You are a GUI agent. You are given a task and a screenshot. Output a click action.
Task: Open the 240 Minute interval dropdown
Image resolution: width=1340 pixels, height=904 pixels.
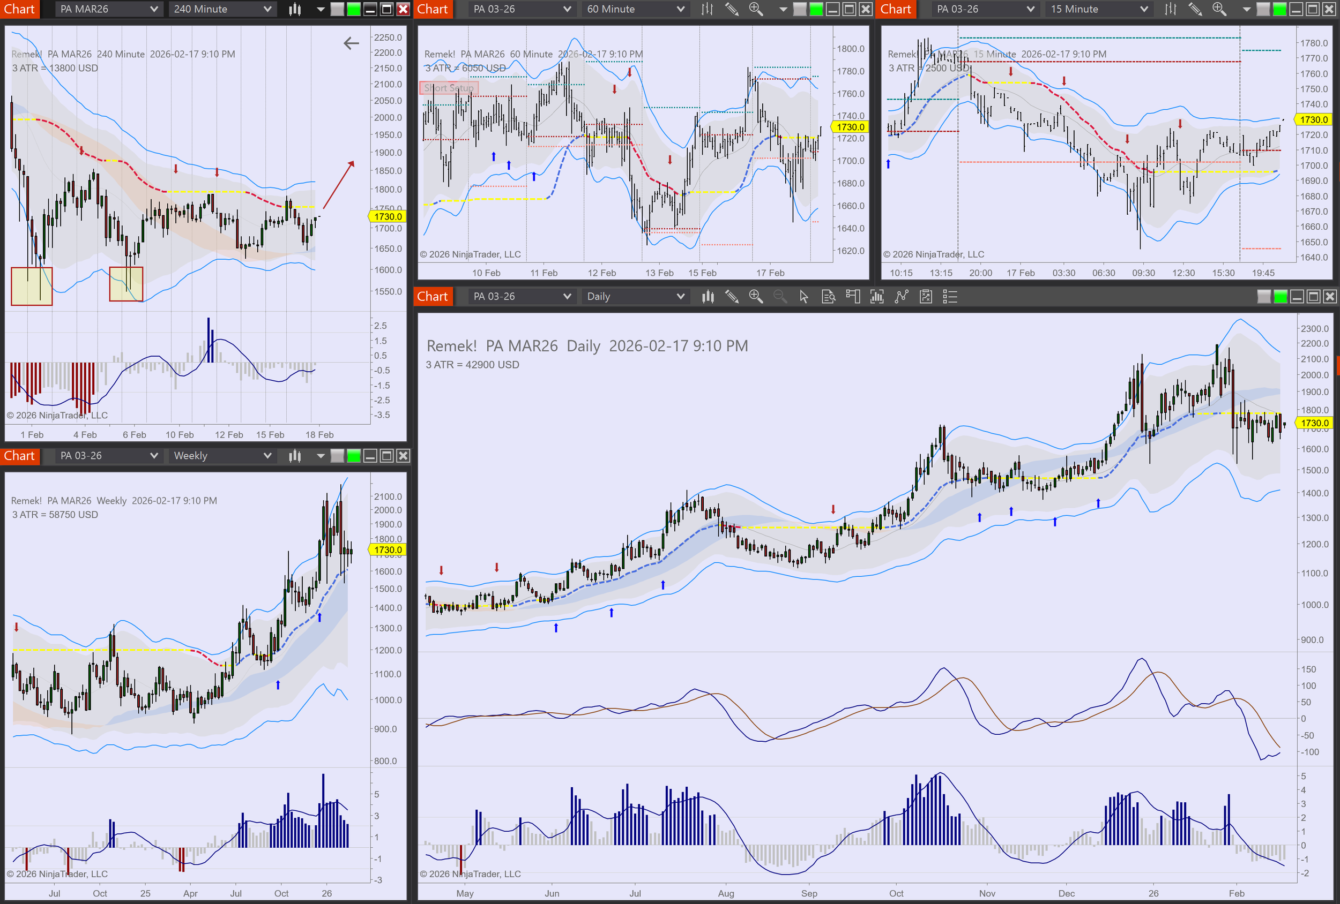pos(222,9)
